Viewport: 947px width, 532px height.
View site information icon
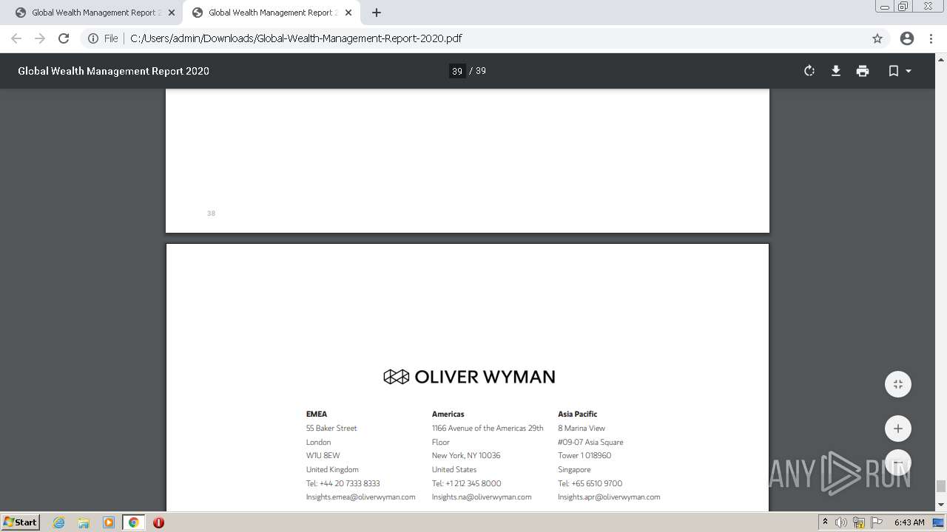pyautogui.click(x=93, y=38)
